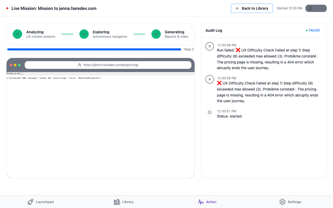Click the Generating step green checkmark
The width and height of the screenshot is (333, 208).
click(x=156, y=34)
